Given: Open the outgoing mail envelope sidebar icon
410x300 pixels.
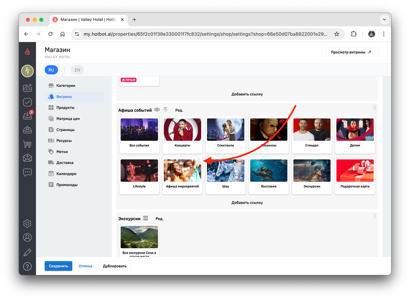Looking at the screenshot, I should pyautogui.click(x=28, y=158).
